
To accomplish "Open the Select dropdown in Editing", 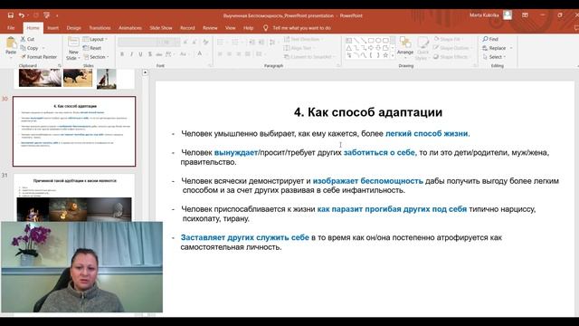I will tap(494, 57).
